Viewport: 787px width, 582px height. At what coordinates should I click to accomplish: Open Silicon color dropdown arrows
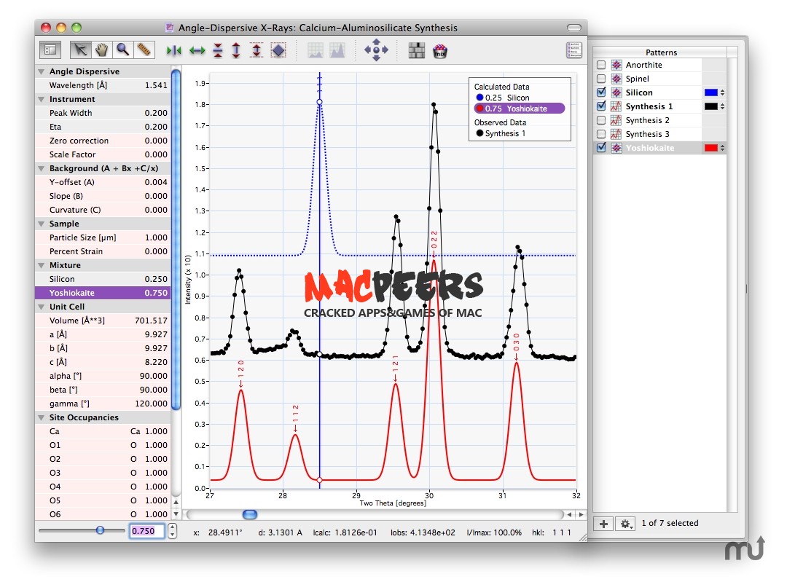722,93
